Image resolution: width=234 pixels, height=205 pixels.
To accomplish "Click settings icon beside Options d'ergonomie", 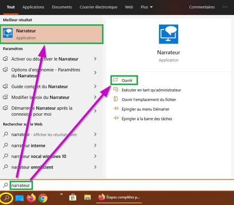I will [5, 70].
